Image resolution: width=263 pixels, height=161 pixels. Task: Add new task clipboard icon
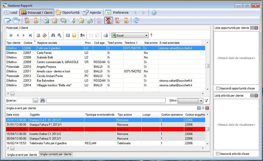(x=54, y=21)
